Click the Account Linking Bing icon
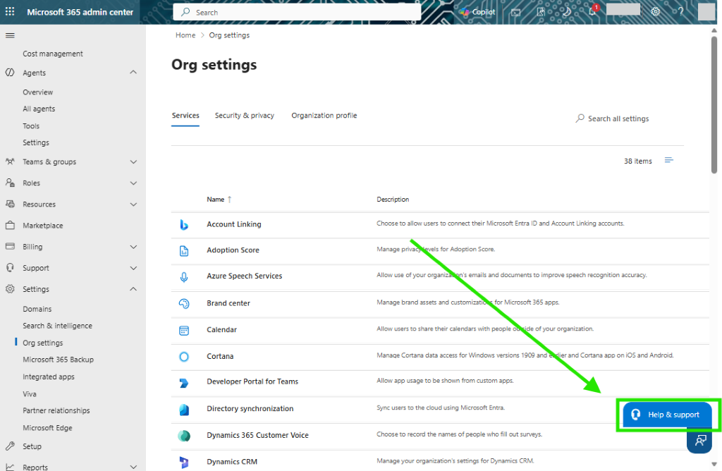Screen dimensions: 722x471 (184, 225)
